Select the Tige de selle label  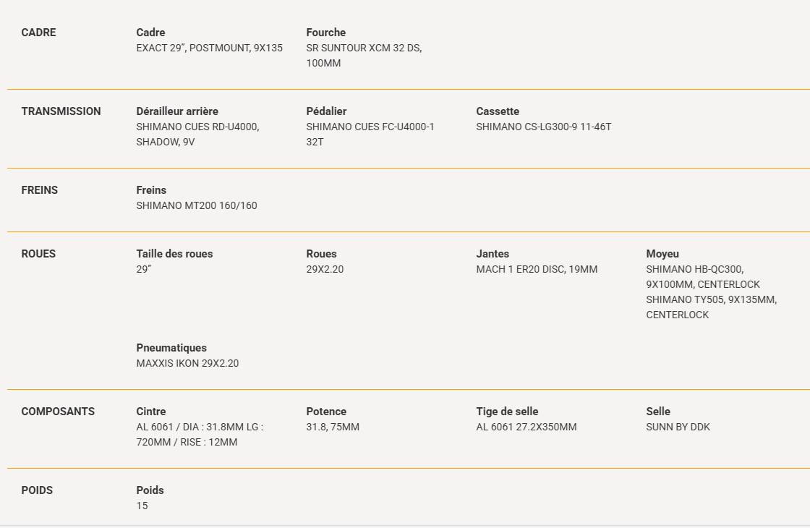(x=507, y=412)
